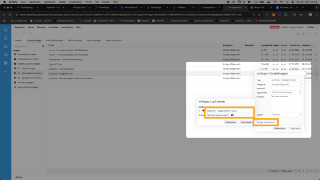Sort by the Titel column header
This screenshot has height=180, width=320.
click(x=51, y=45)
